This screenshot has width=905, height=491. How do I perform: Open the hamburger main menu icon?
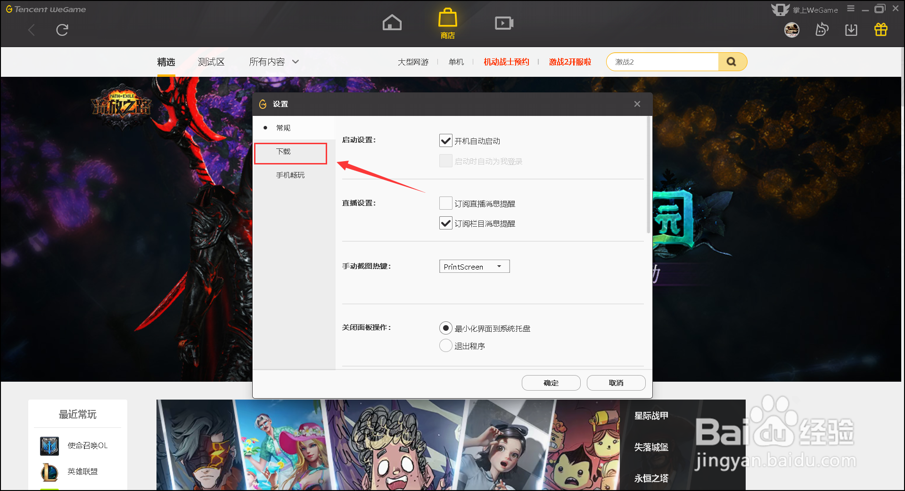pyautogui.click(x=851, y=8)
